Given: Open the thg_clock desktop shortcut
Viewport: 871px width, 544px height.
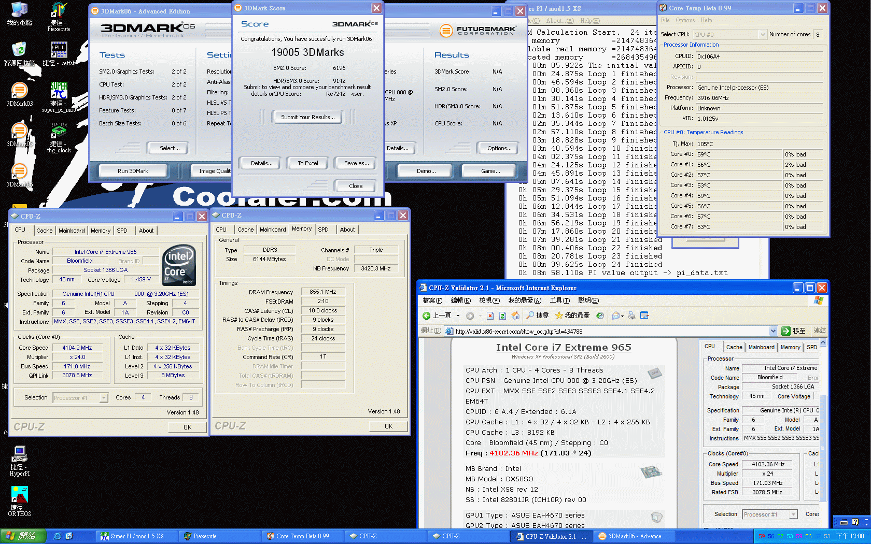Looking at the screenshot, I should point(59,137).
